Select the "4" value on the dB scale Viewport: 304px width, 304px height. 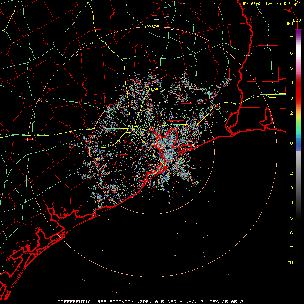pos(292,83)
